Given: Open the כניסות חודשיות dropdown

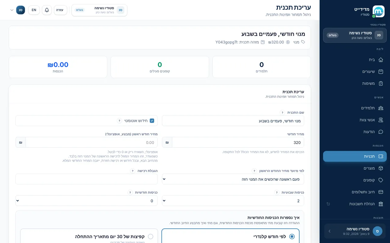Looking at the screenshot, I should click(x=87, y=201).
